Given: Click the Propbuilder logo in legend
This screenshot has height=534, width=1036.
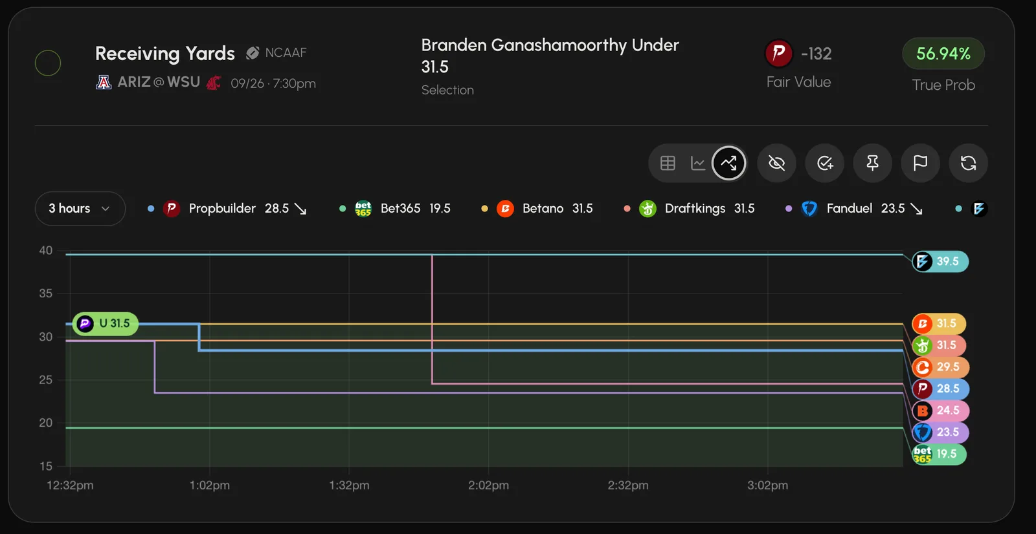Looking at the screenshot, I should (172, 208).
